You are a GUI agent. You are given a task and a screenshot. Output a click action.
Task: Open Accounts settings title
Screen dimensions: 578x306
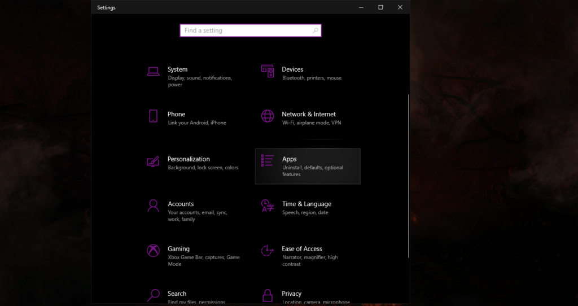coord(181,204)
